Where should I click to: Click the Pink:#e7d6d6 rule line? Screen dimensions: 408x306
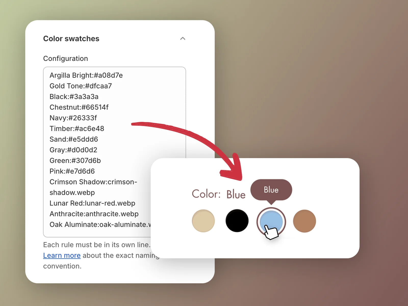(72, 171)
